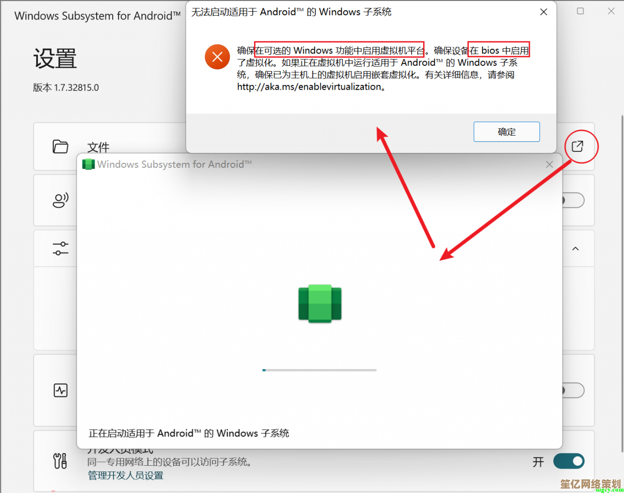Toggle the diagnostics data switch

point(573,390)
